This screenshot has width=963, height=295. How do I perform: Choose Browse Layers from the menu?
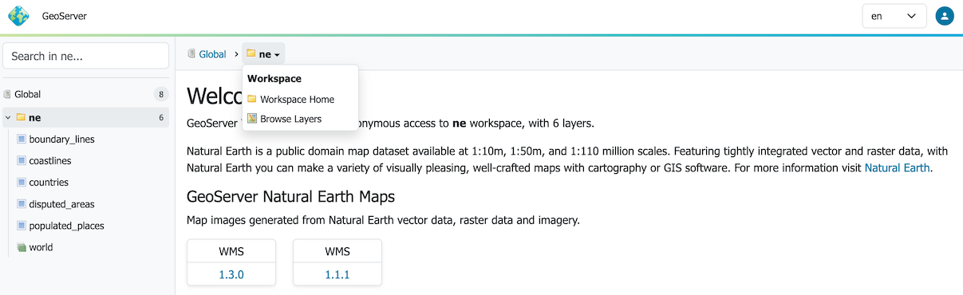pos(290,119)
